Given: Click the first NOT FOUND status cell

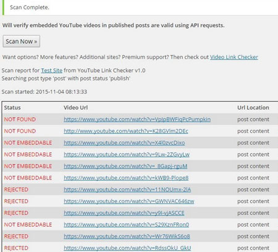Looking at the screenshot, I should [20, 119].
